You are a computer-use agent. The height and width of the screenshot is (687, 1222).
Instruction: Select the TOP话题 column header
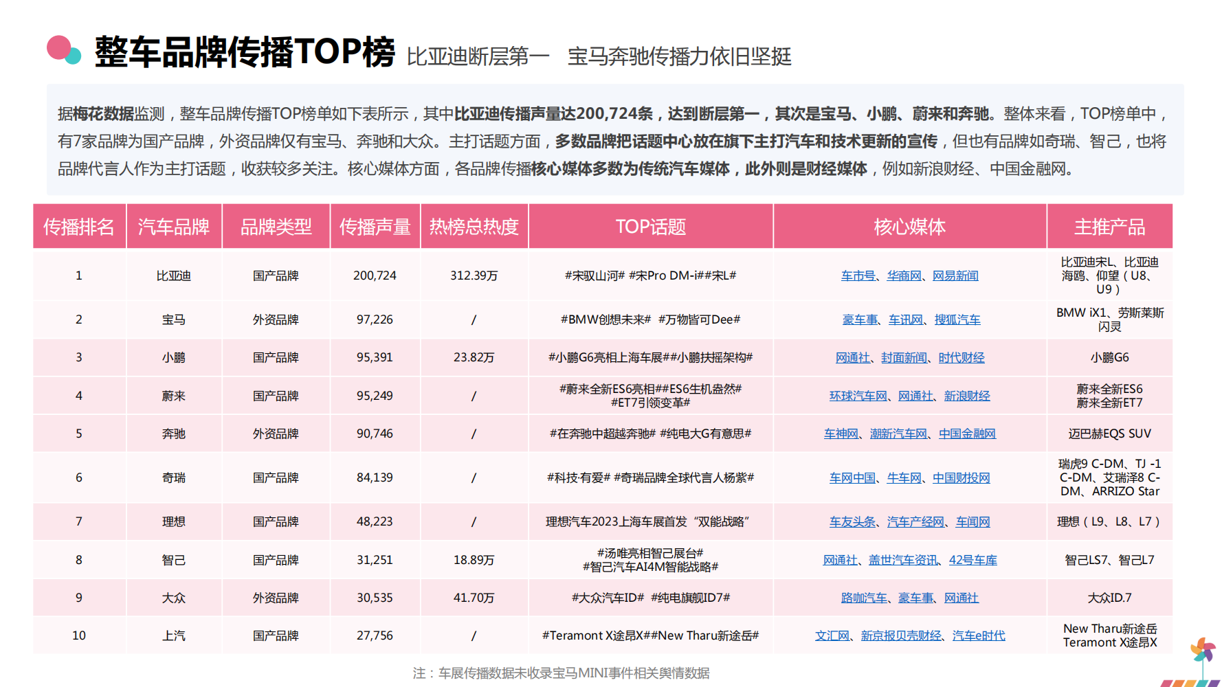pyautogui.click(x=650, y=227)
